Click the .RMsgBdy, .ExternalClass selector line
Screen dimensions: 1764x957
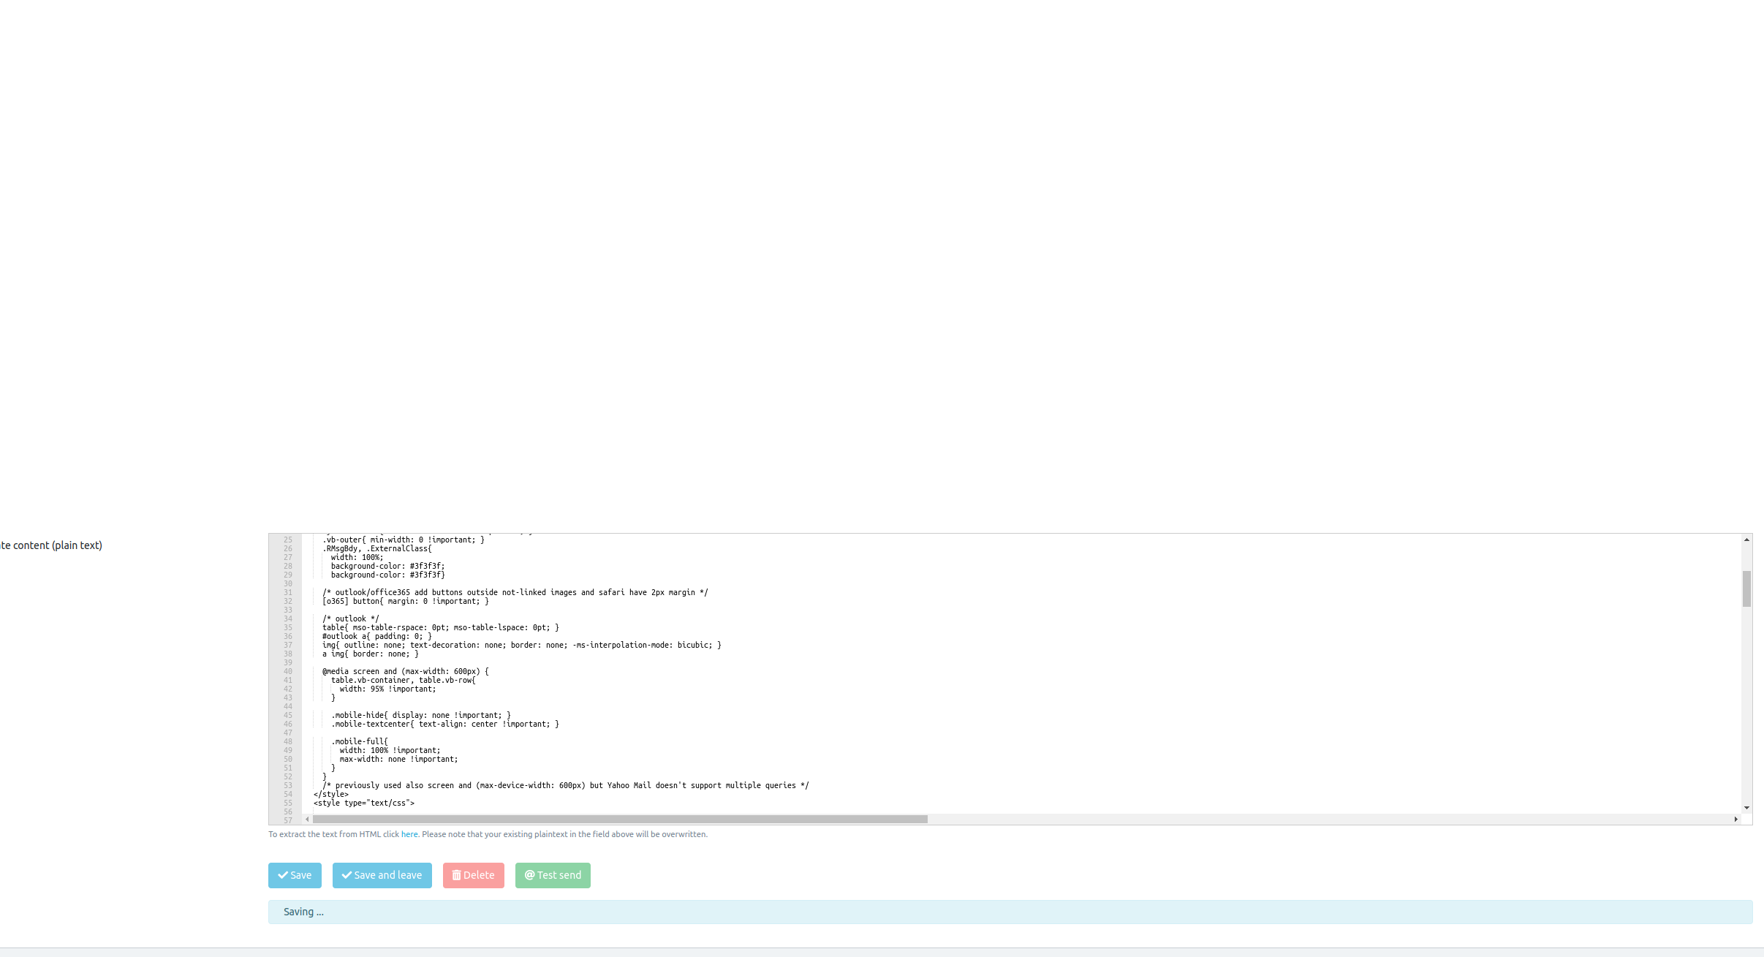click(377, 548)
